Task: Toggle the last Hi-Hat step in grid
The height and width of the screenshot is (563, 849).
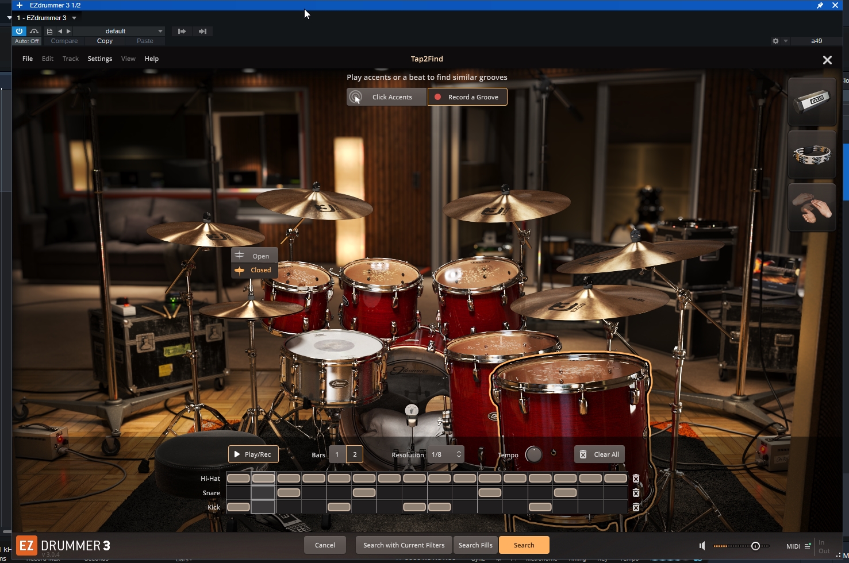Action: click(616, 479)
